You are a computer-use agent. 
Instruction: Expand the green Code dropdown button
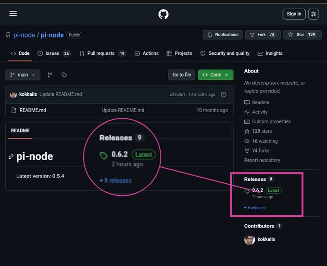[215, 75]
